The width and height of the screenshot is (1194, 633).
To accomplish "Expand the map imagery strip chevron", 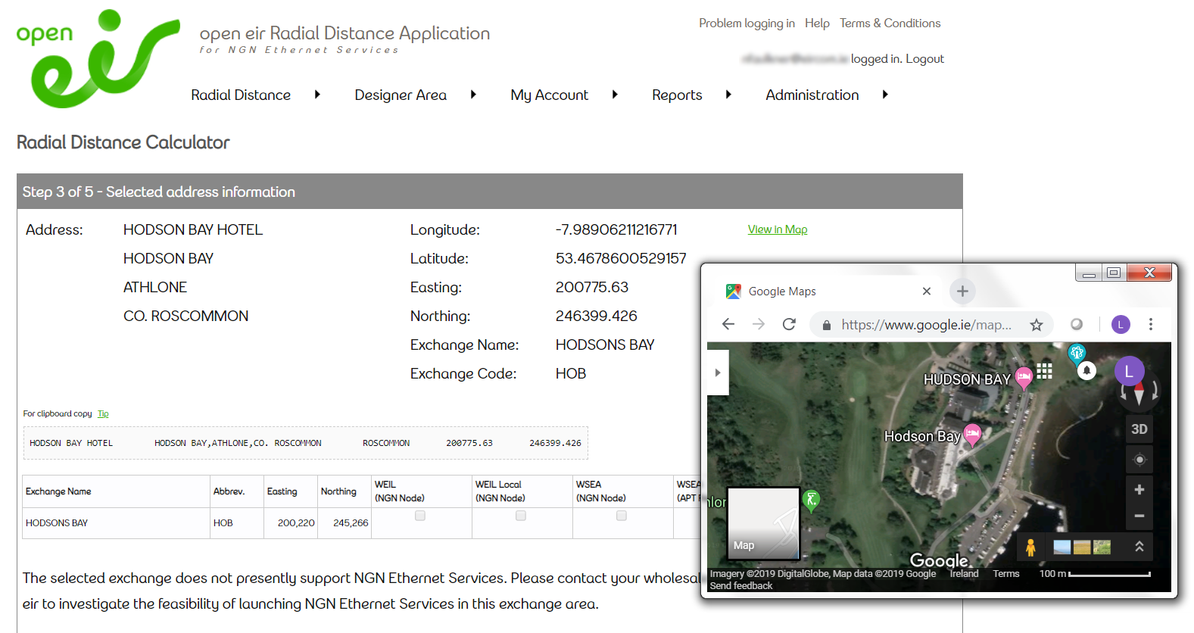I will pos(1139,547).
